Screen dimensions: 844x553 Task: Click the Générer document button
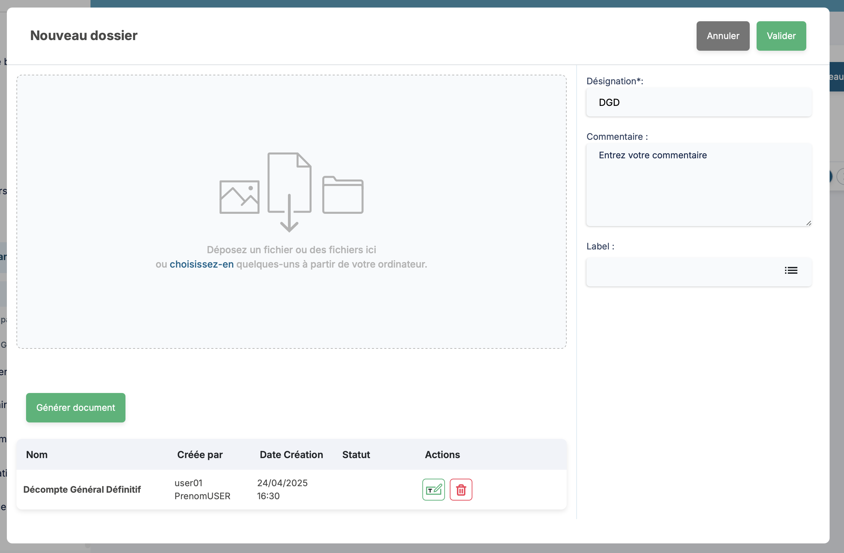tap(75, 408)
